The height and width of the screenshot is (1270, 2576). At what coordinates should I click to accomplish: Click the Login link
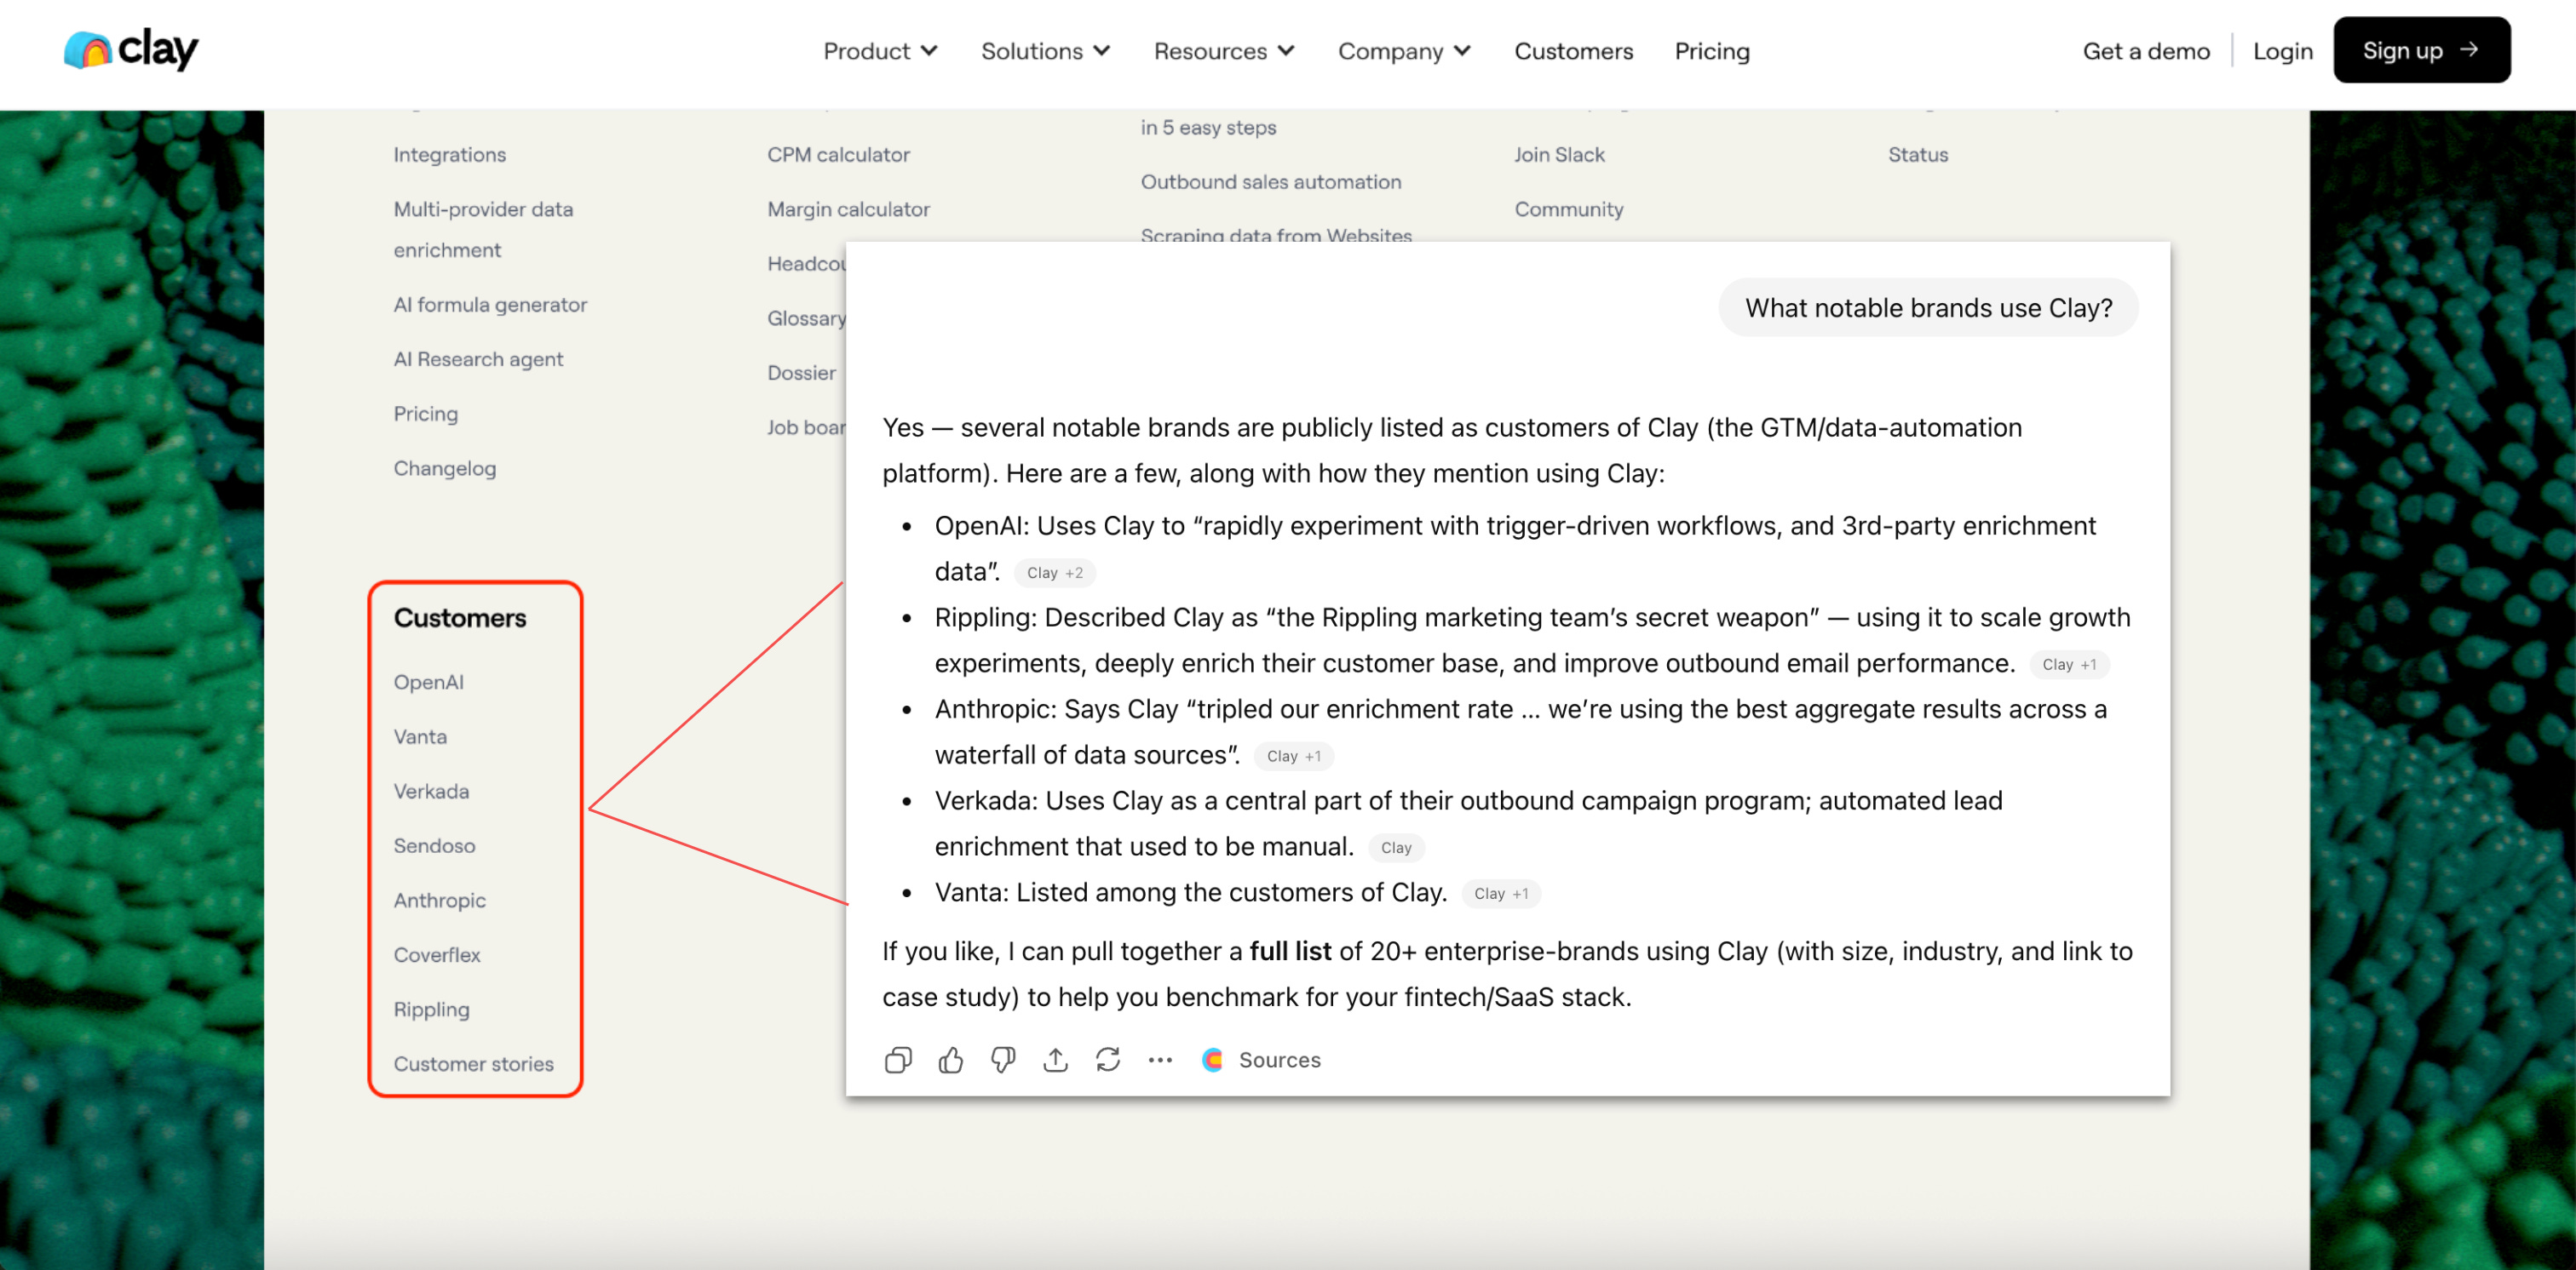[2282, 51]
